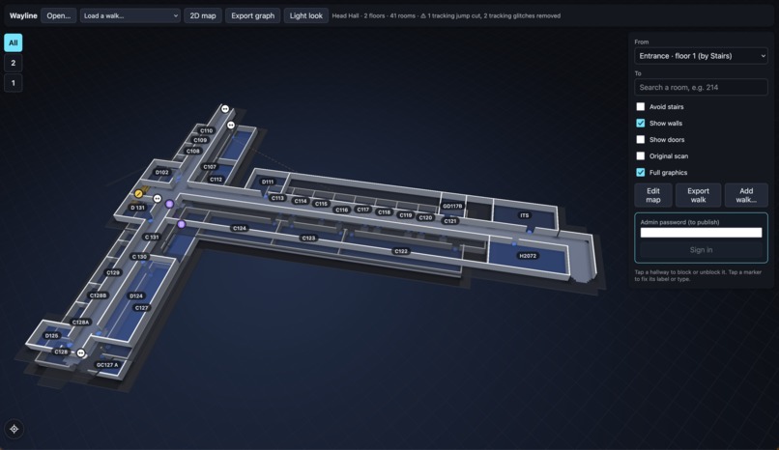
Task: Select the C123 room label
Action: (308, 239)
